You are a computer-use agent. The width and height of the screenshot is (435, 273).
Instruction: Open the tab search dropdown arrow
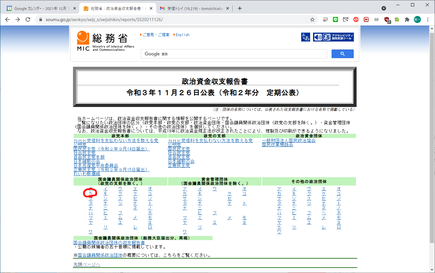(x=383, y=8)
